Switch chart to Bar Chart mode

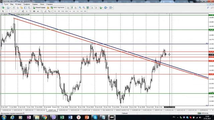(68, 8)
